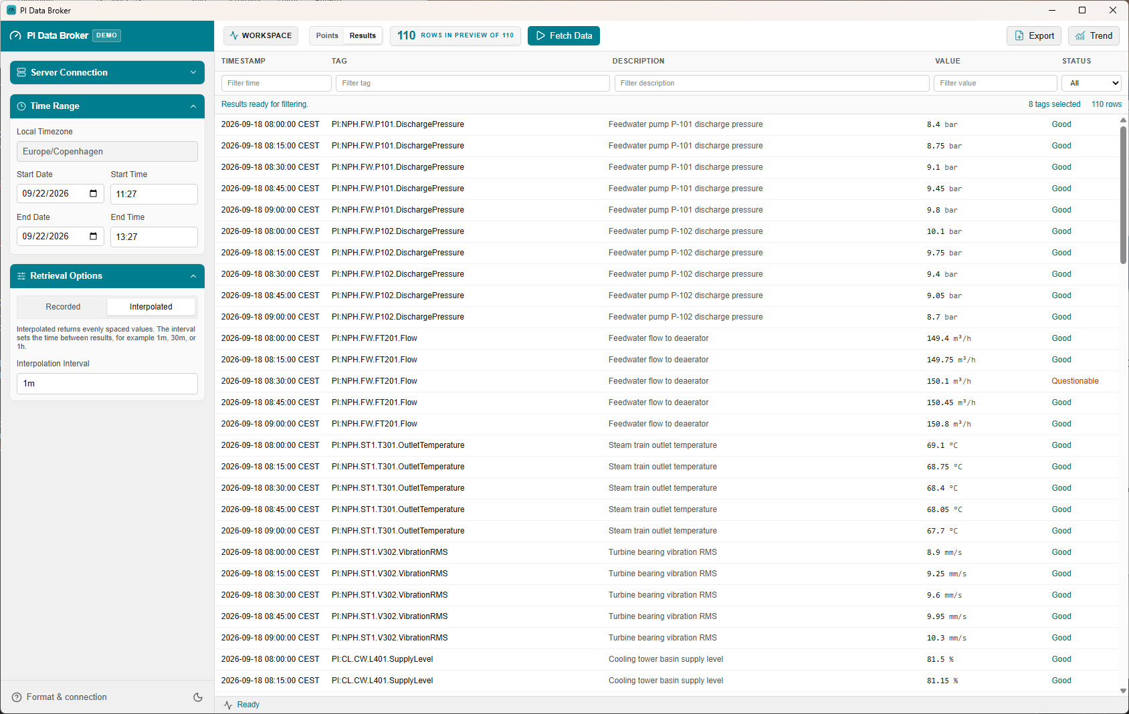Viewport: 1129px width, 714px height.
Task: Focus the Filter description field
Action: pyautogui.click(x=772, y=83)
